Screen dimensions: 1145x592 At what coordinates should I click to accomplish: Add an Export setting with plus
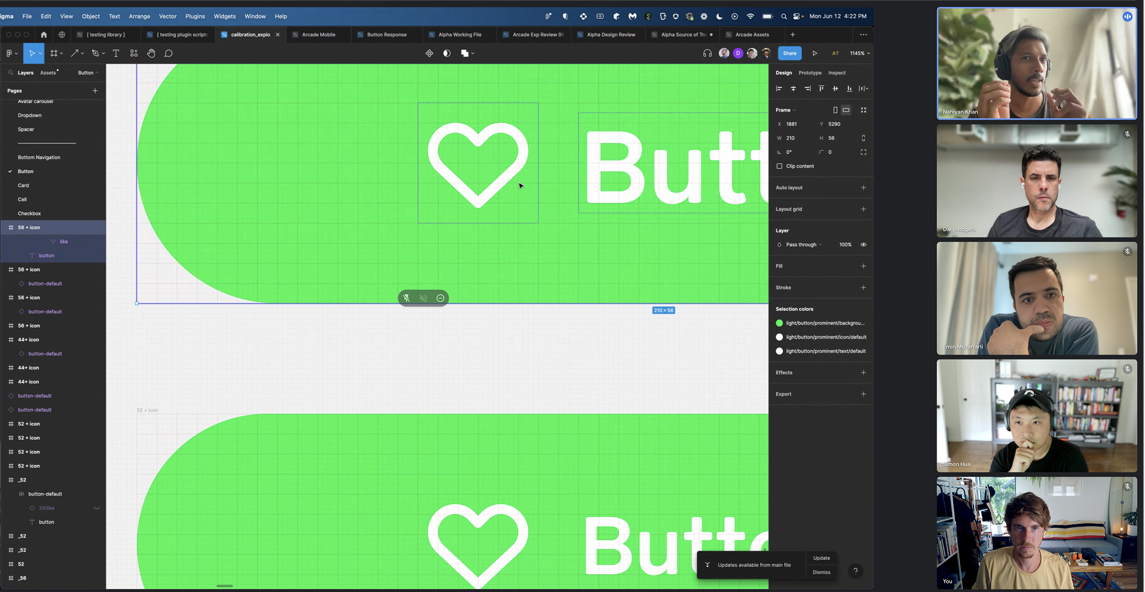coord(864,394)
